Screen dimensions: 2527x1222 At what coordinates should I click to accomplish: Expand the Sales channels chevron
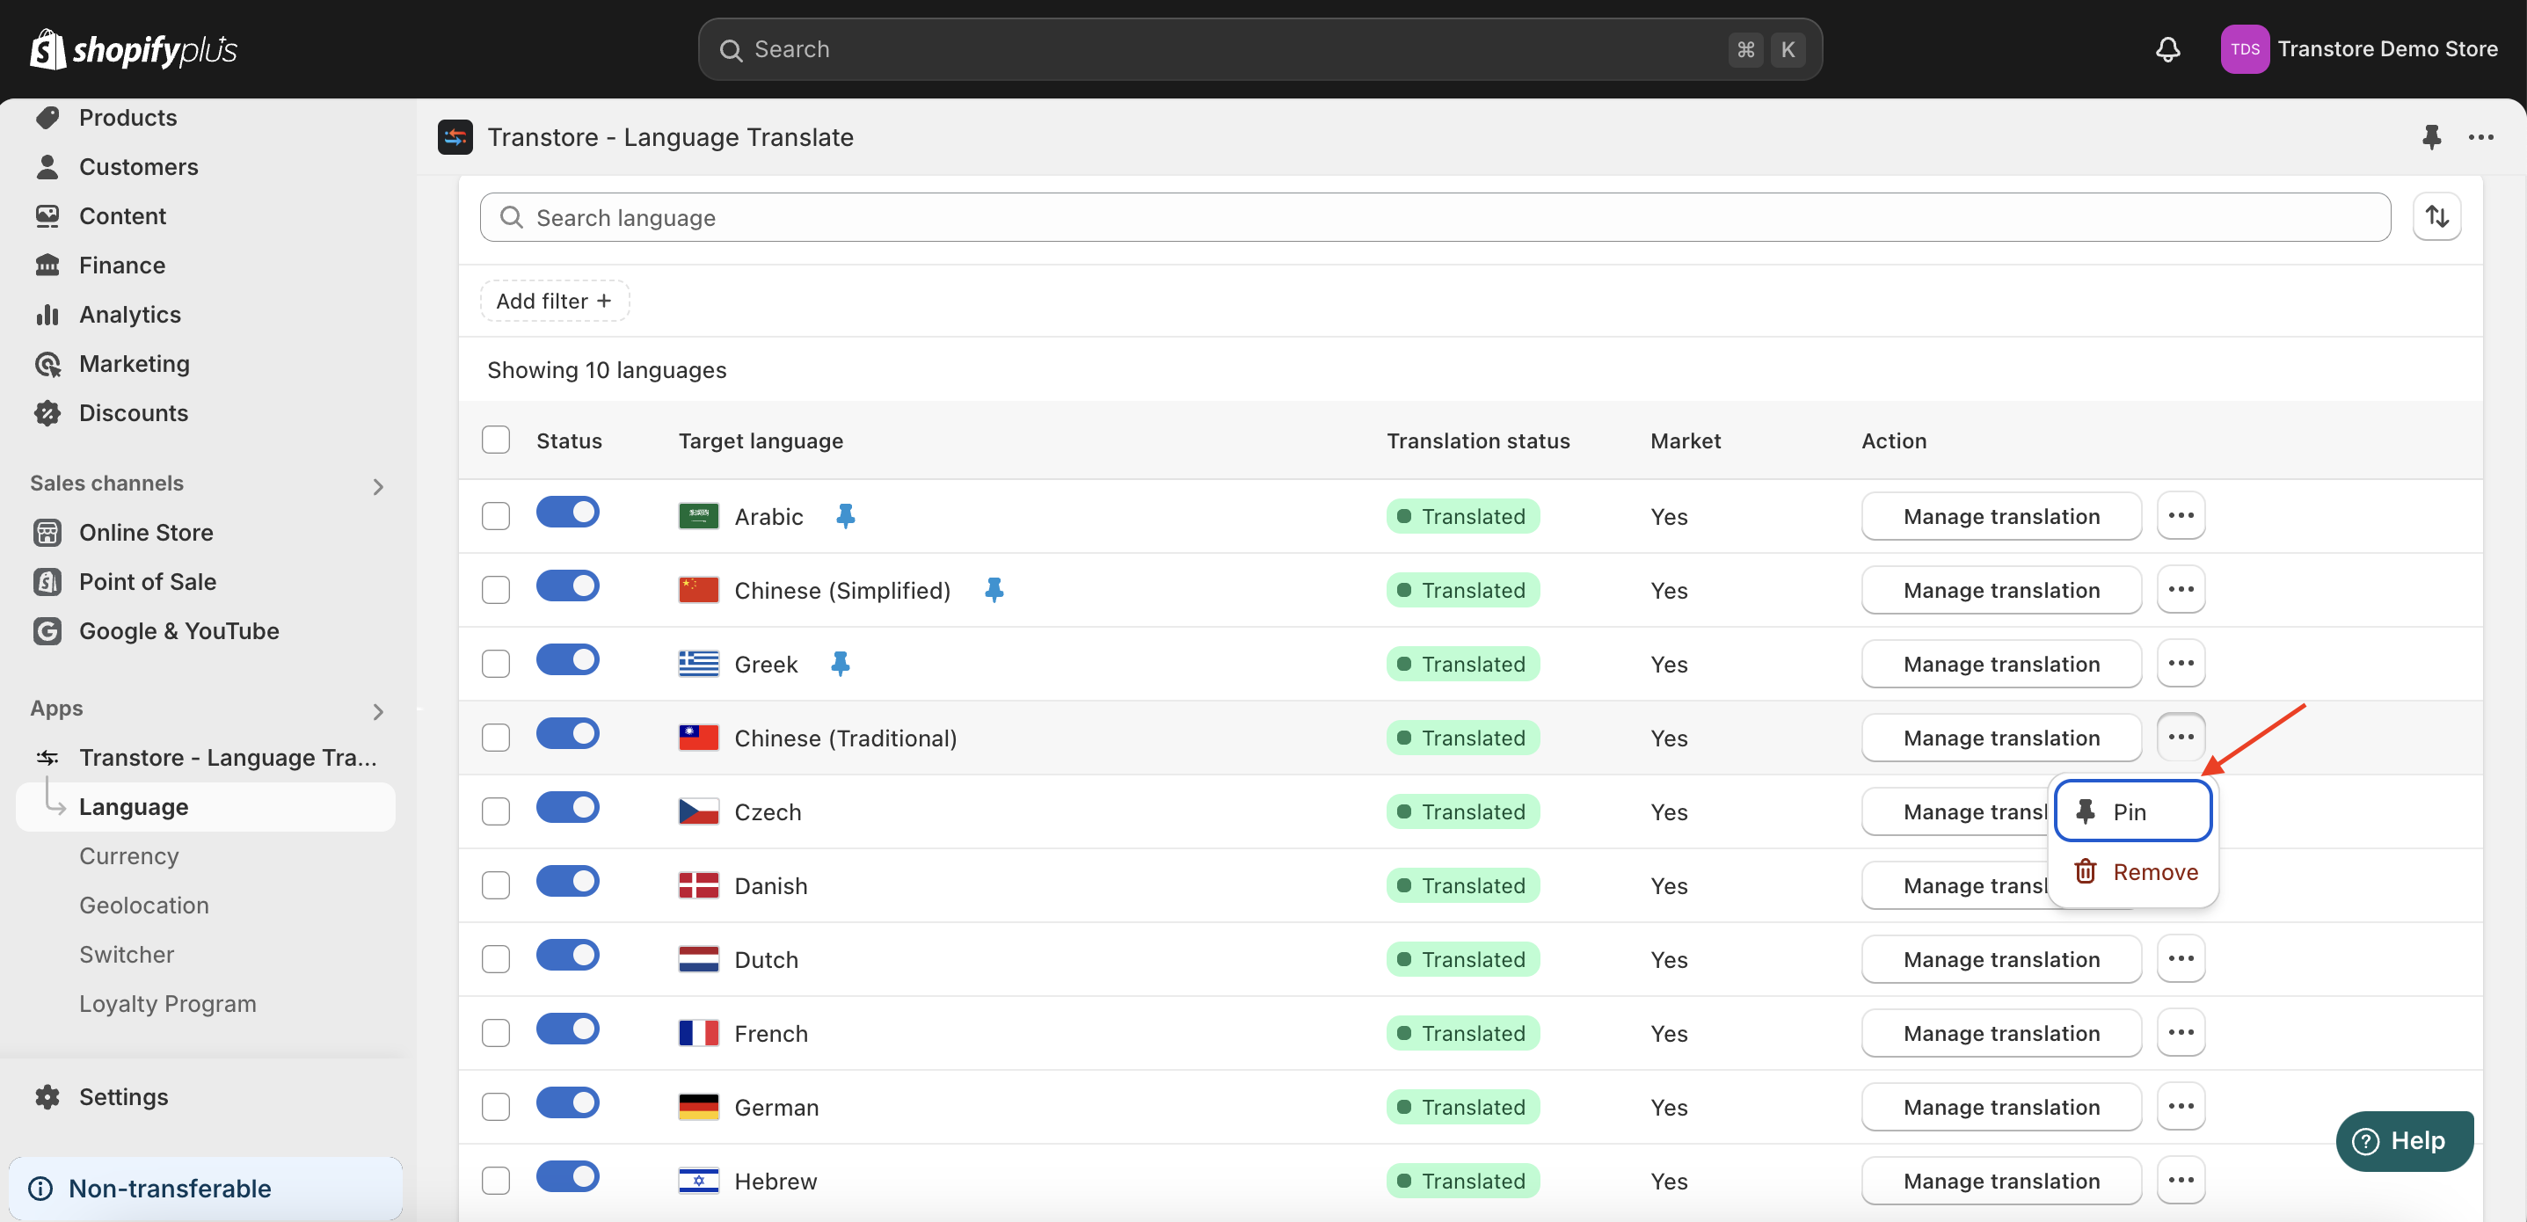pyautogui.click(x=378, y=486)
